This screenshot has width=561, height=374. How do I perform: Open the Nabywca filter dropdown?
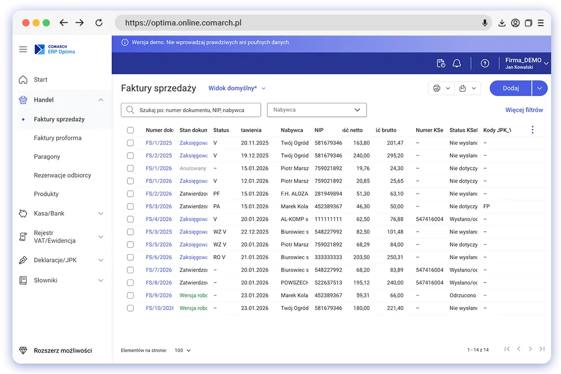(316, 110)
